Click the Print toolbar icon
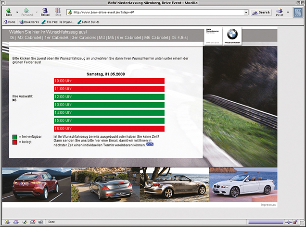This screenshot has height=227, width=306. coord(280,12)
